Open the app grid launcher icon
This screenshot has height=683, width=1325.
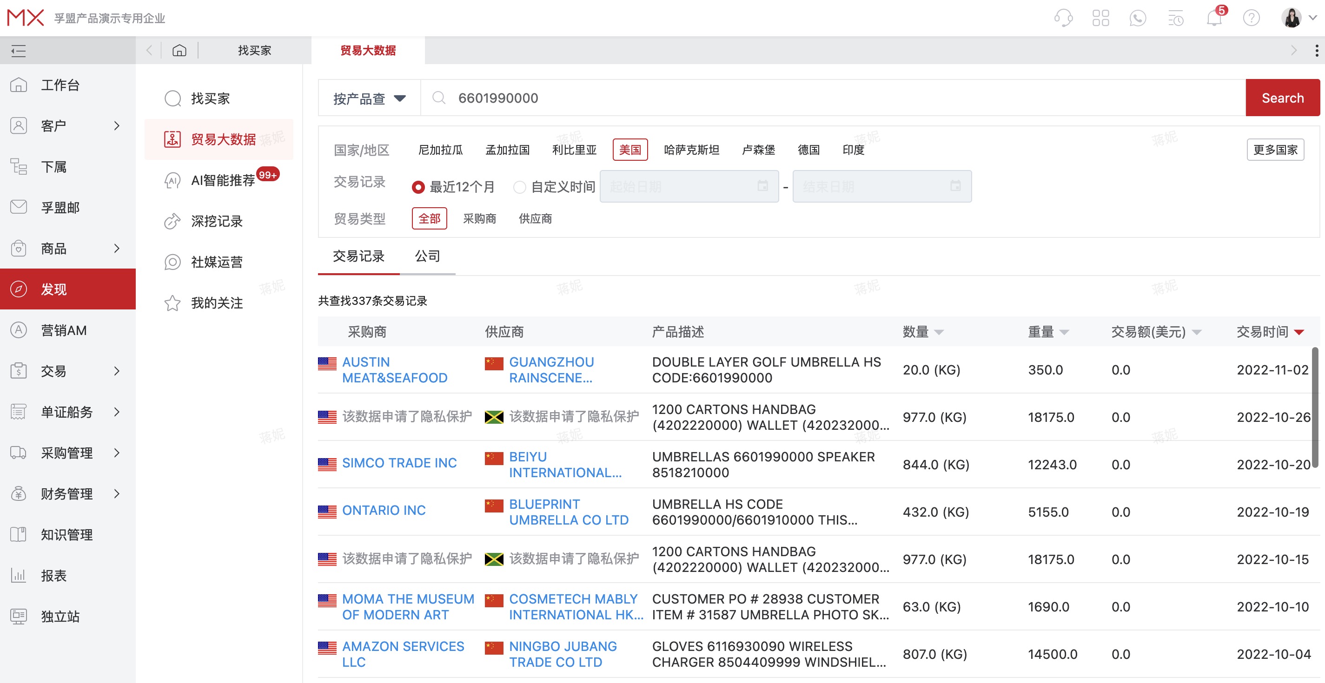pyautogui.click(x=1101, y=18)
